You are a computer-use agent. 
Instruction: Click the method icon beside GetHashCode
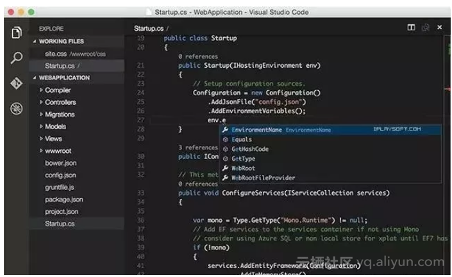pos(226,149)
